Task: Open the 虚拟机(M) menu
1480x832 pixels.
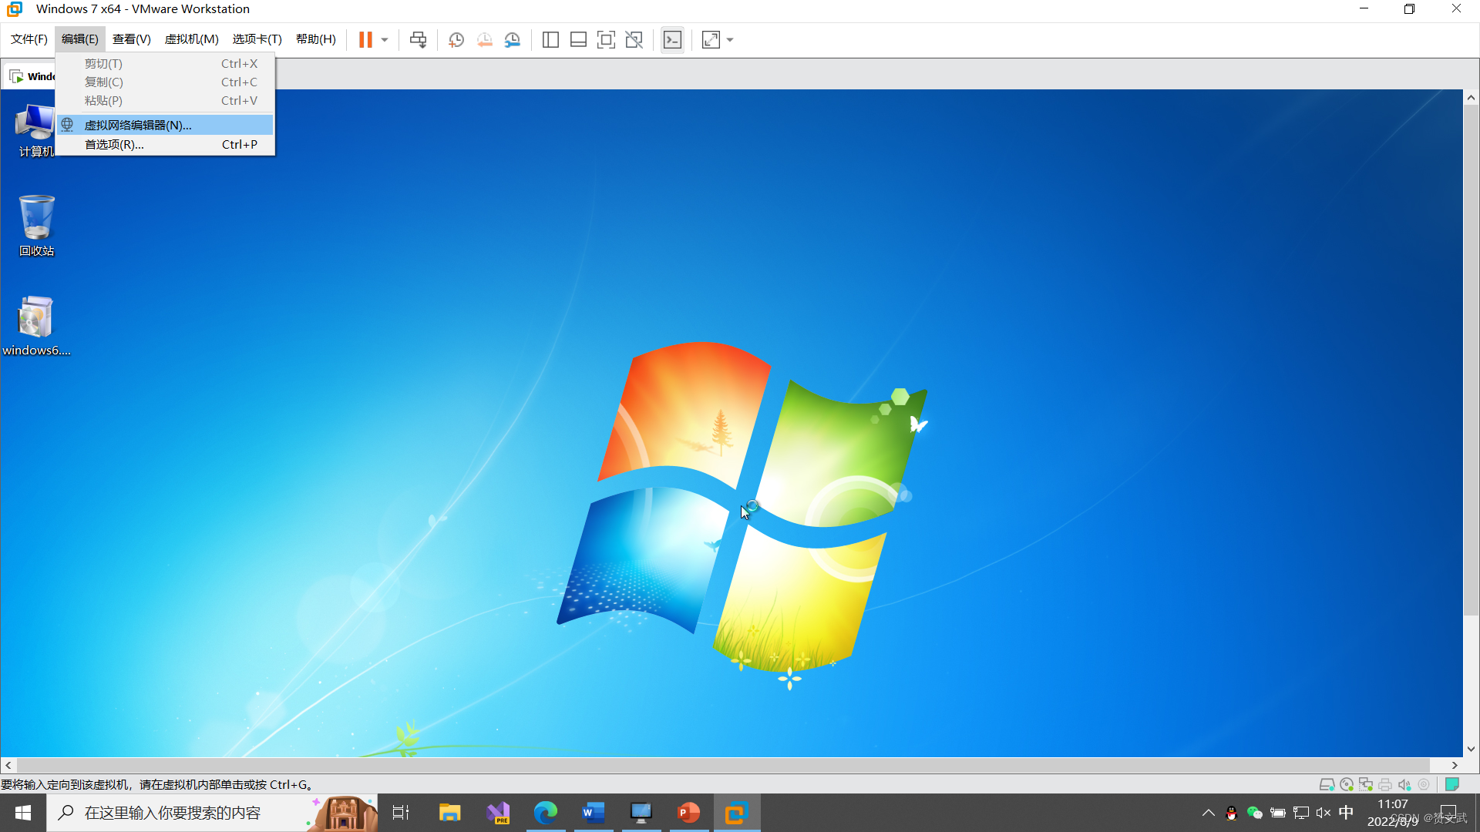Action: tap(192, 39)
